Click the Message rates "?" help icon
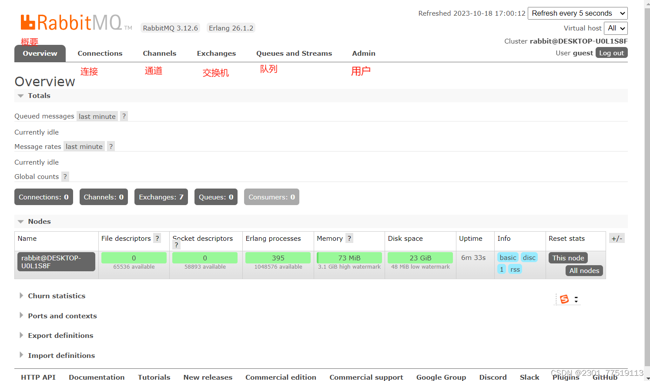The height and width of the screenshot is (381, 650). (111, 146)
